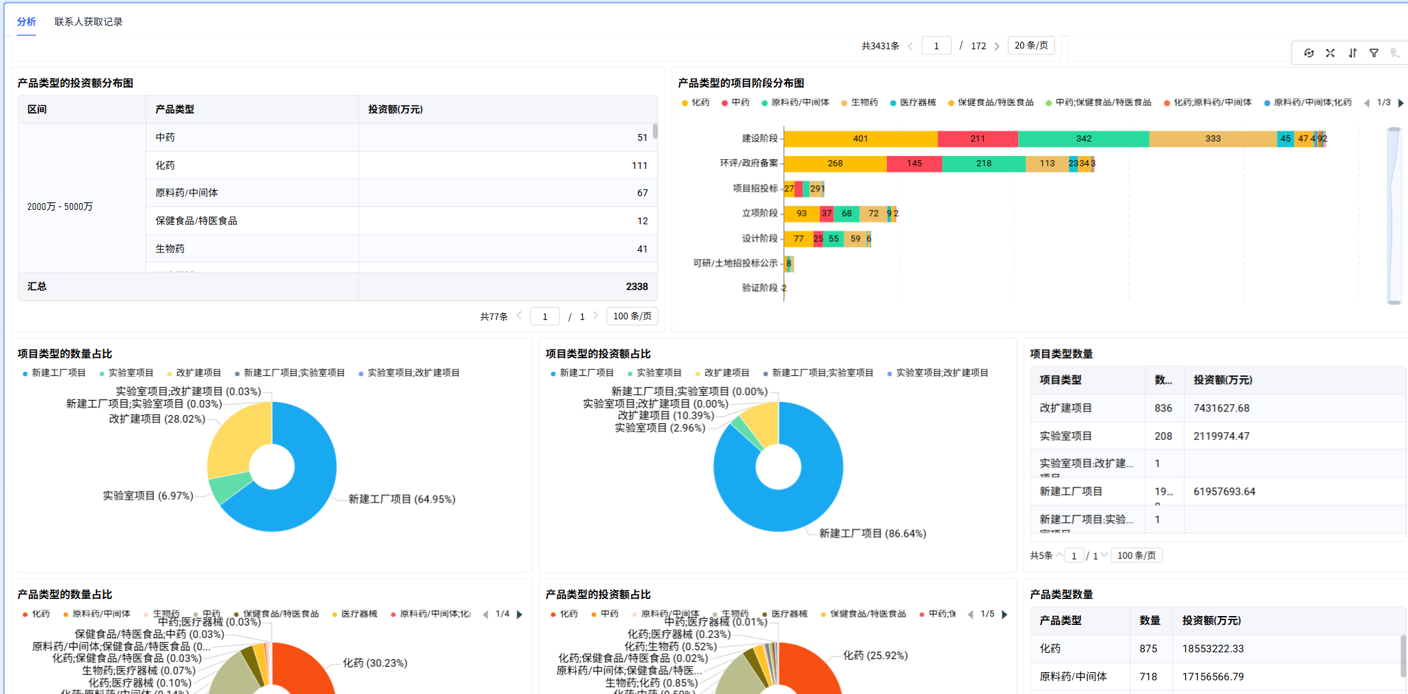Click 保健食品/特医食品 legend color dot in 项目阶段分布图
This screenshot has width=1408, height=694.
pyautogui.click(x=951, y=103)
